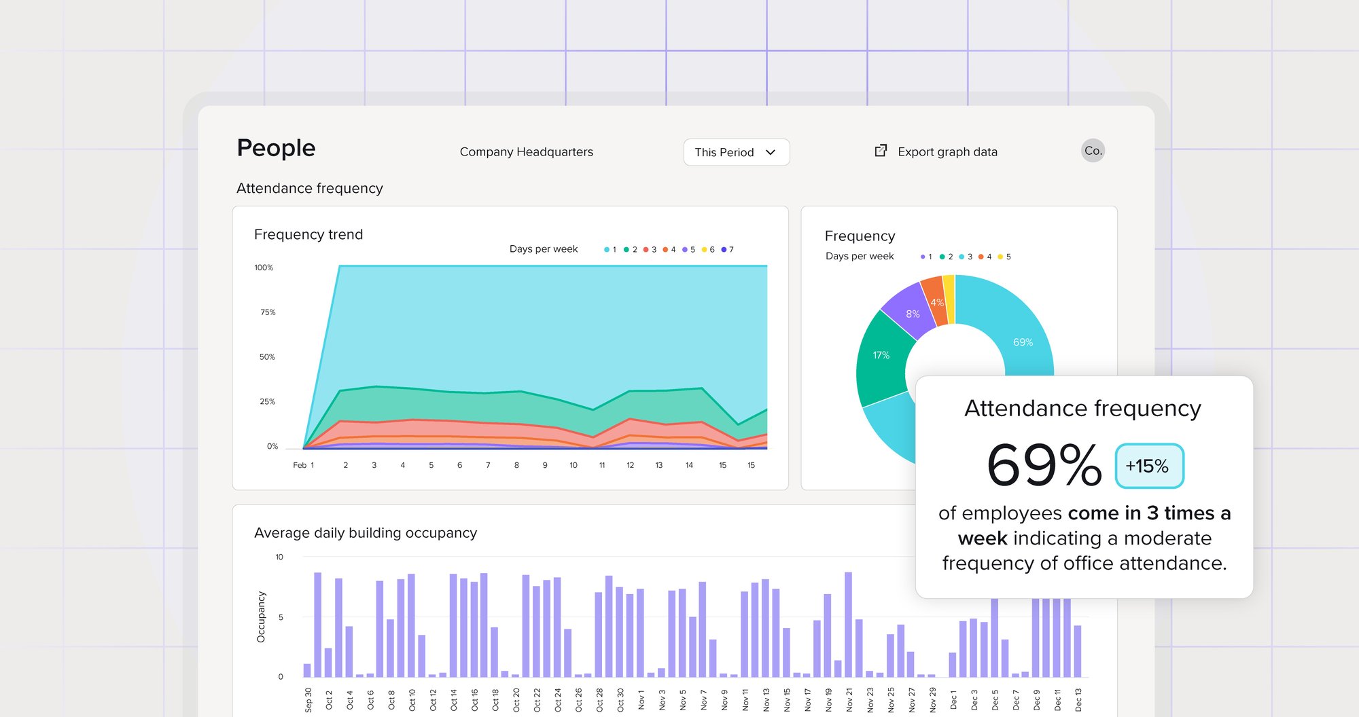
Task: Toggle series 4 in Frequency trend legend
Action: [669, 250]
